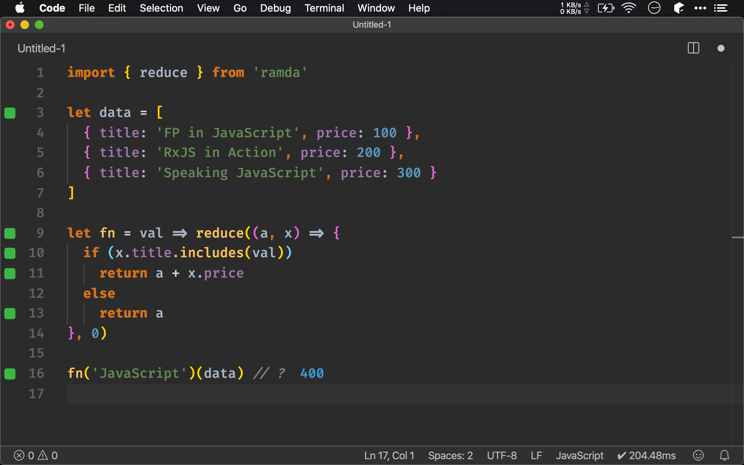Screen dimensions: 744x465
Task: Change end of line sequence LF
Action: pos(536,456)
